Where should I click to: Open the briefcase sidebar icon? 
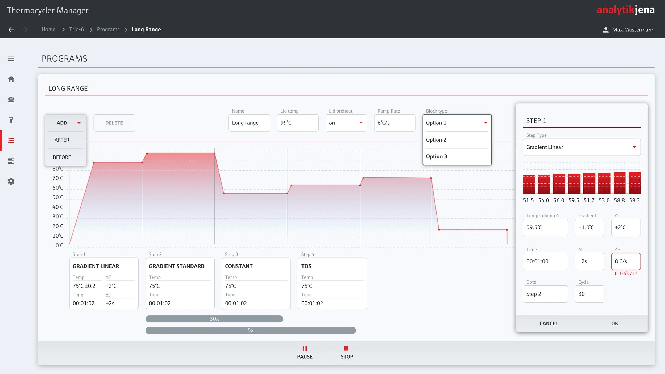pos(11,99)
